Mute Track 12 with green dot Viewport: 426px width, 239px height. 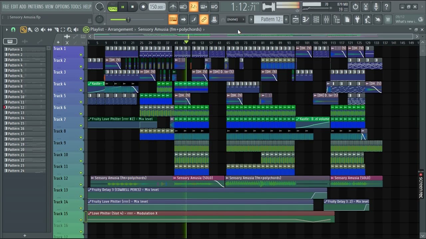[x=81, y=185]
